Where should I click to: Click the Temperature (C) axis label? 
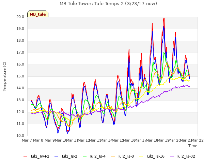(4, 76)
